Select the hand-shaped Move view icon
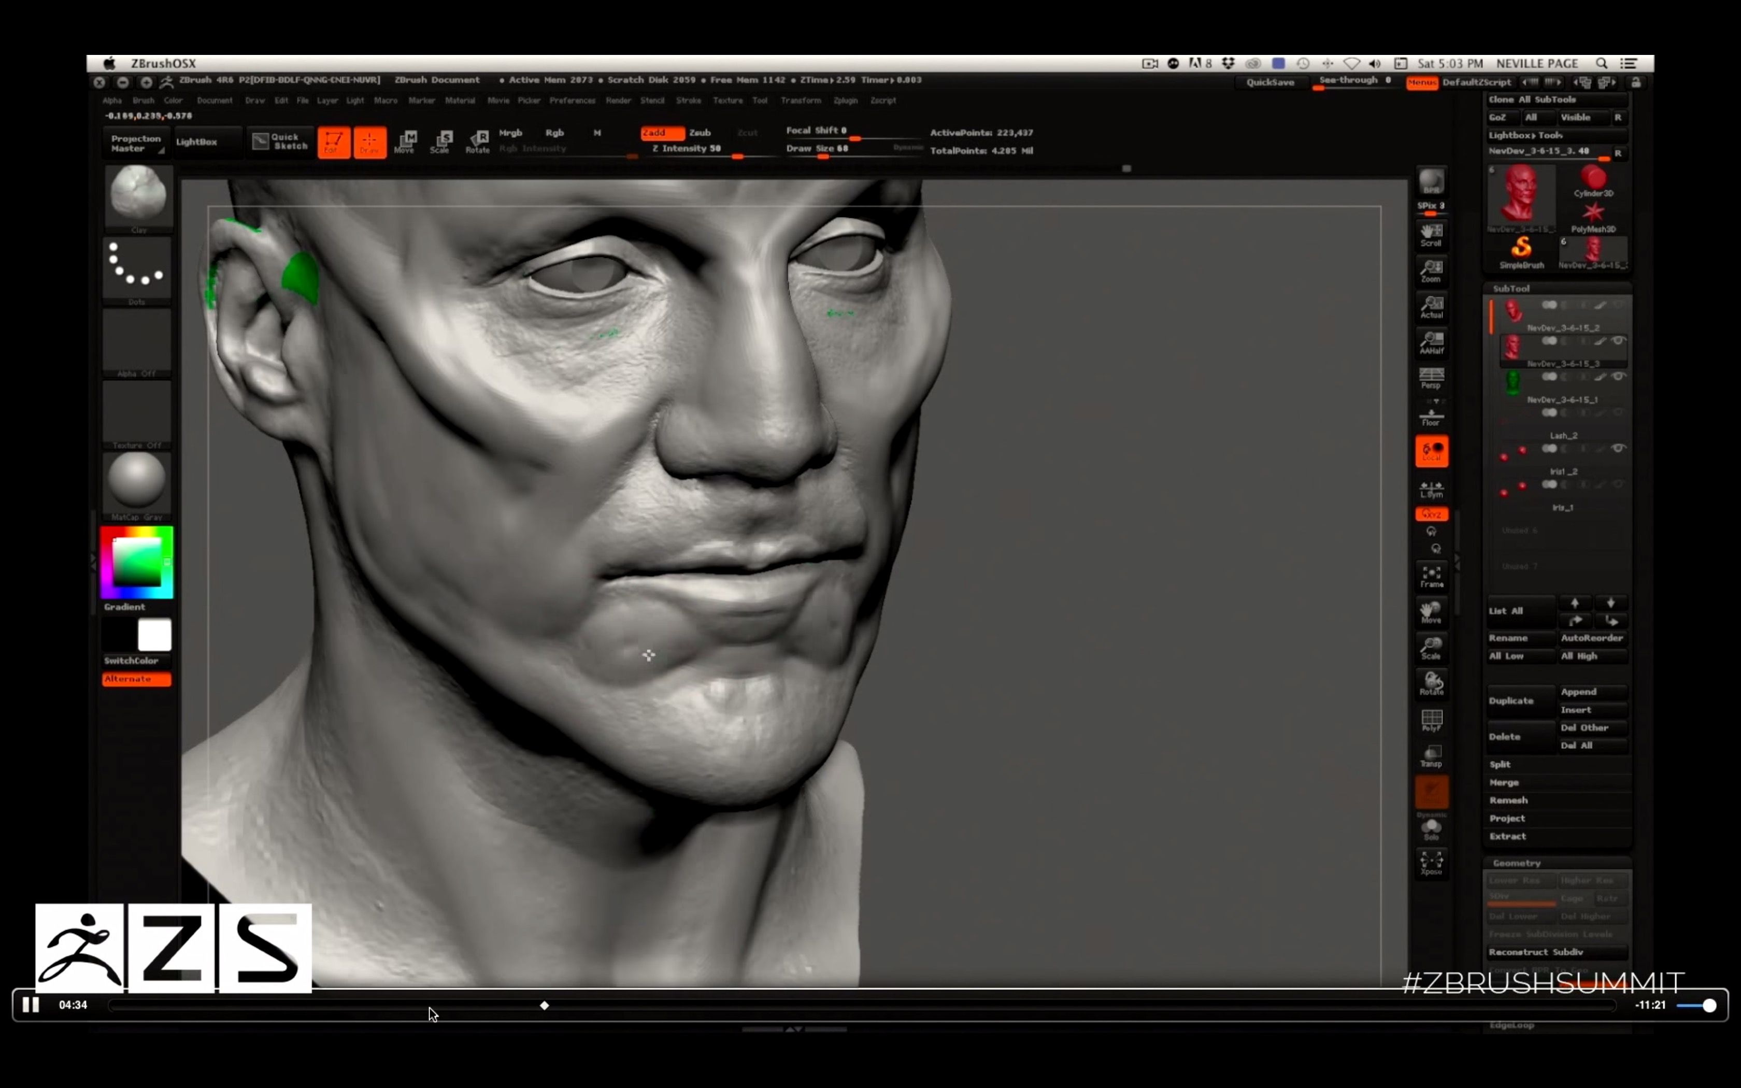This screenshot has width=1741, height=1088. pos(1431,612)
